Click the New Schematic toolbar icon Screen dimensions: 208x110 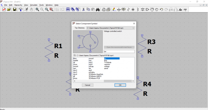(x=4, y=9)
